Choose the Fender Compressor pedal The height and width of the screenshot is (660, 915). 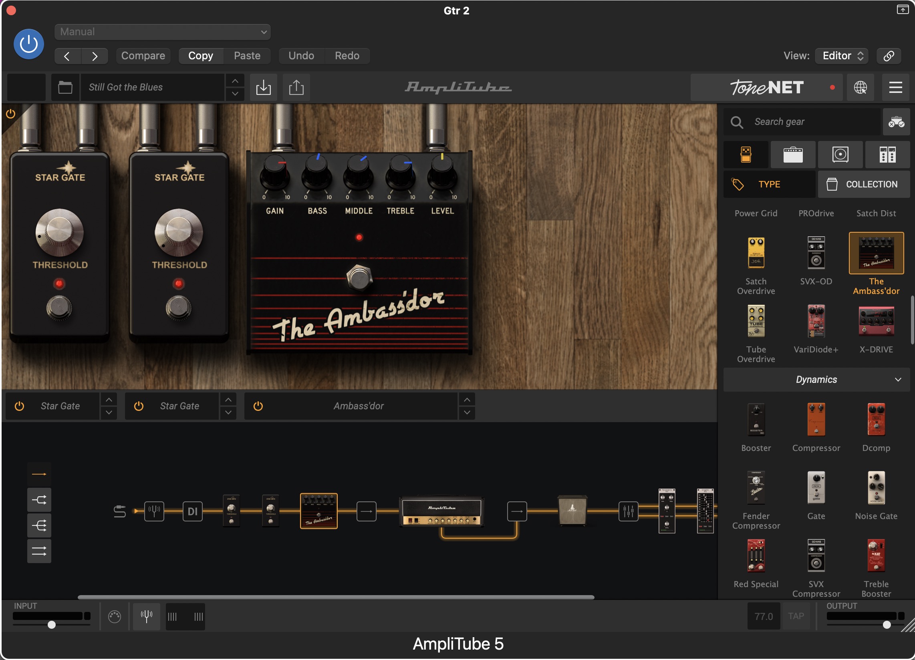[756, 488]
